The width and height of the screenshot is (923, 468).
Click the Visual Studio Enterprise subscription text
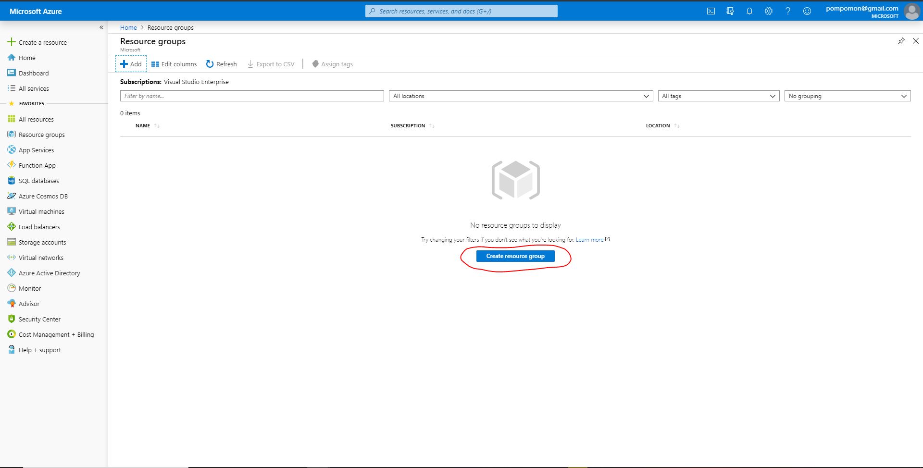tap(196, 82)
